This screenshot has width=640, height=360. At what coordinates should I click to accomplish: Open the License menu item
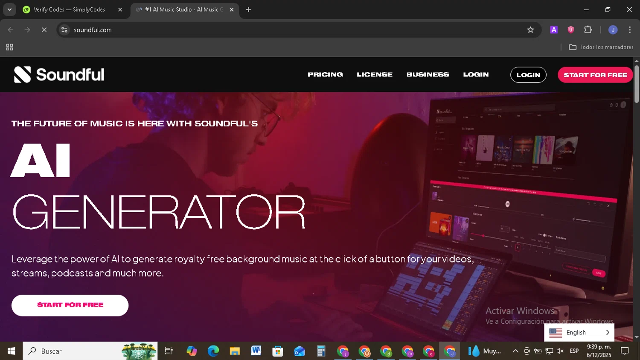[375, 74]
